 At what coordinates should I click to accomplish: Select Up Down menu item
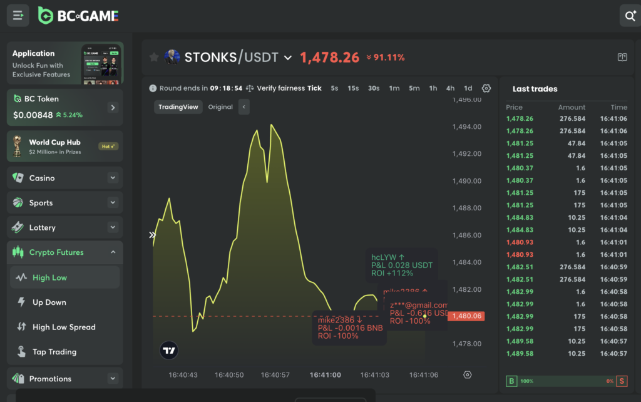(x=65, y=302)
